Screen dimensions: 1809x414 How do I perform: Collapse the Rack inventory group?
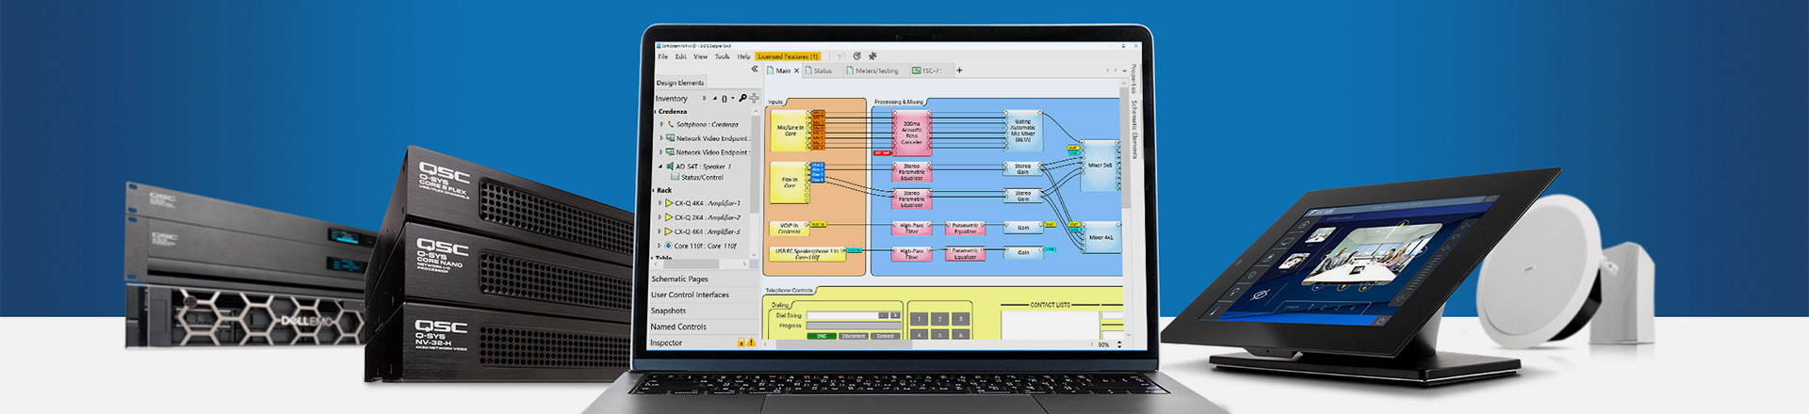(654, 190)
